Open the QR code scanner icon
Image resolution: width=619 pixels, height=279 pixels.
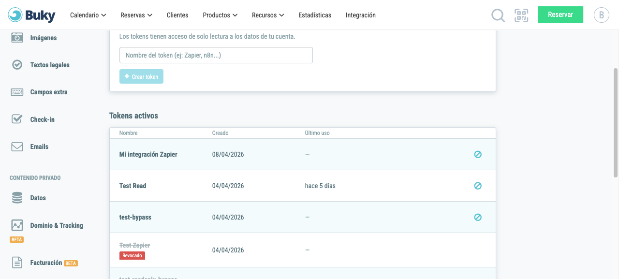point(521,15)
